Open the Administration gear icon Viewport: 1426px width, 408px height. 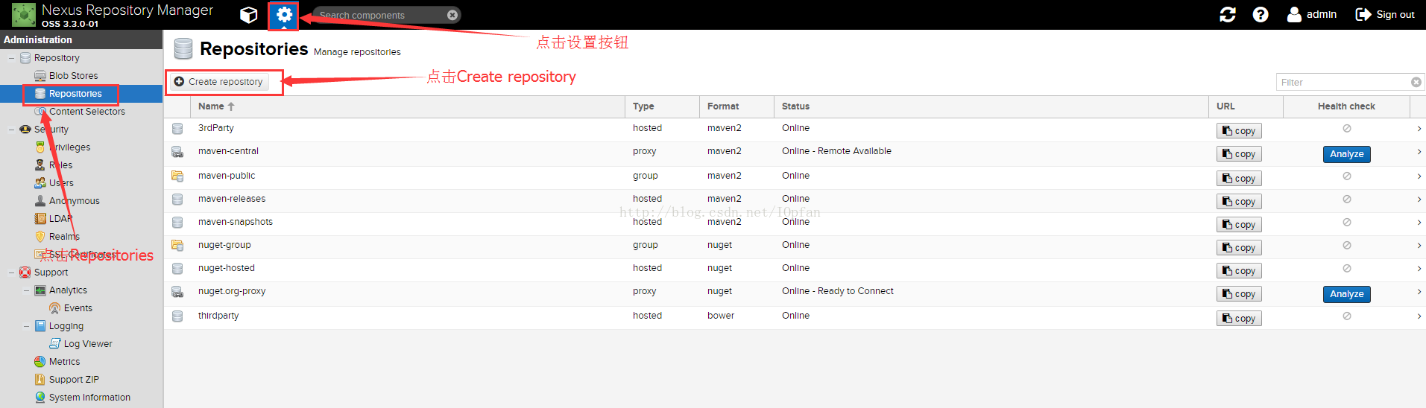coord(284,15)
